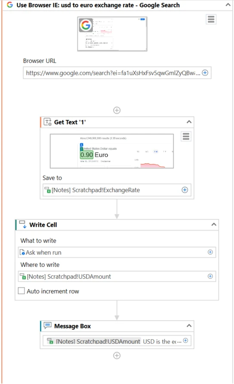Image resolution: width=234 pixels, height=384 pixels.
Task: Click plus icon in What to write field
Action: (210, 252)
